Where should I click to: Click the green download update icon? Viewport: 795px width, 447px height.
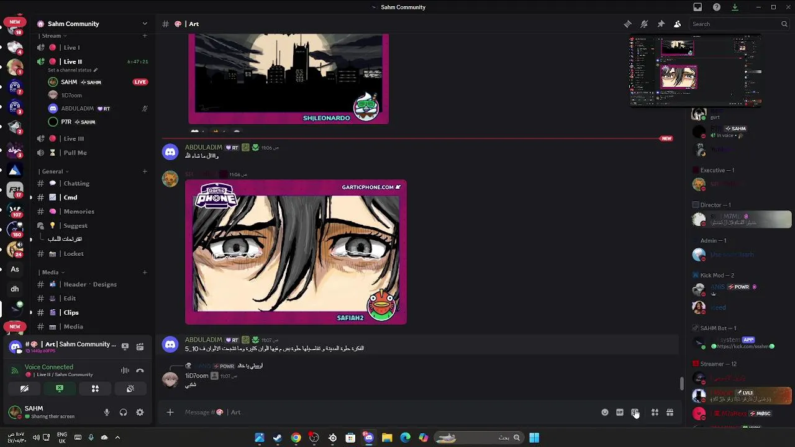[x=735, y=7]
